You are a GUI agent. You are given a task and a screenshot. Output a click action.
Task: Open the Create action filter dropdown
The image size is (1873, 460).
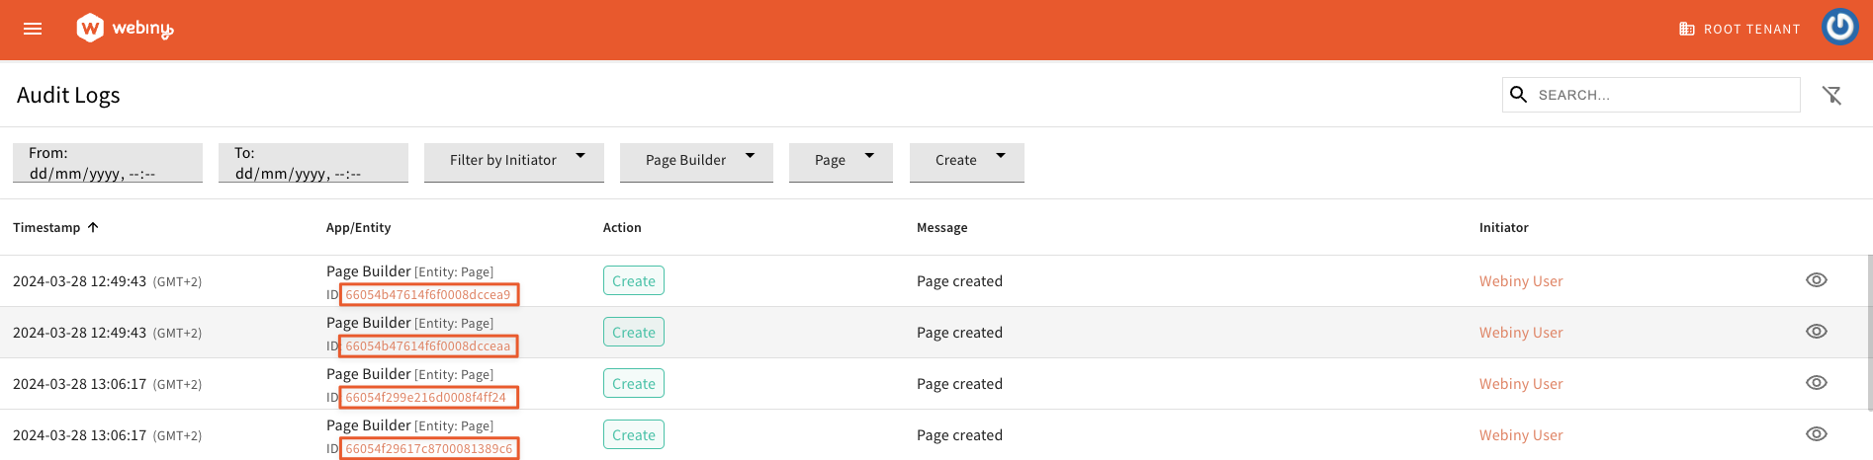point(966,161)
